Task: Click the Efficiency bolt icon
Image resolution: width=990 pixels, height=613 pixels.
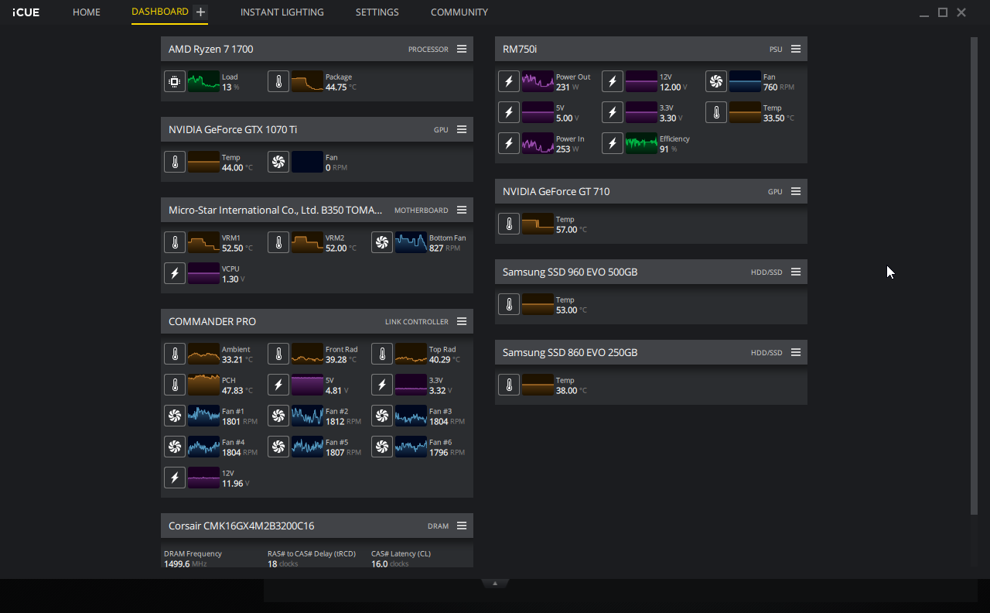Action: 613,143
